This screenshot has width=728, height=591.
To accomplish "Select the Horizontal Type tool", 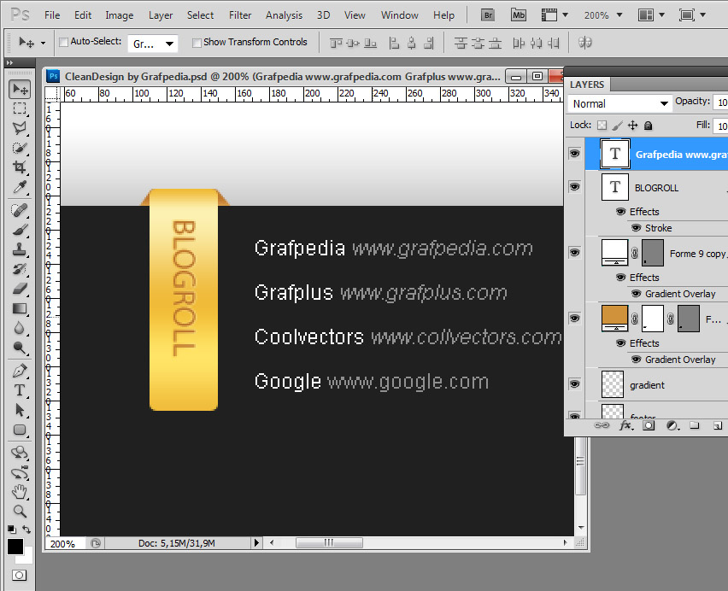I will [x=20, y=390].
